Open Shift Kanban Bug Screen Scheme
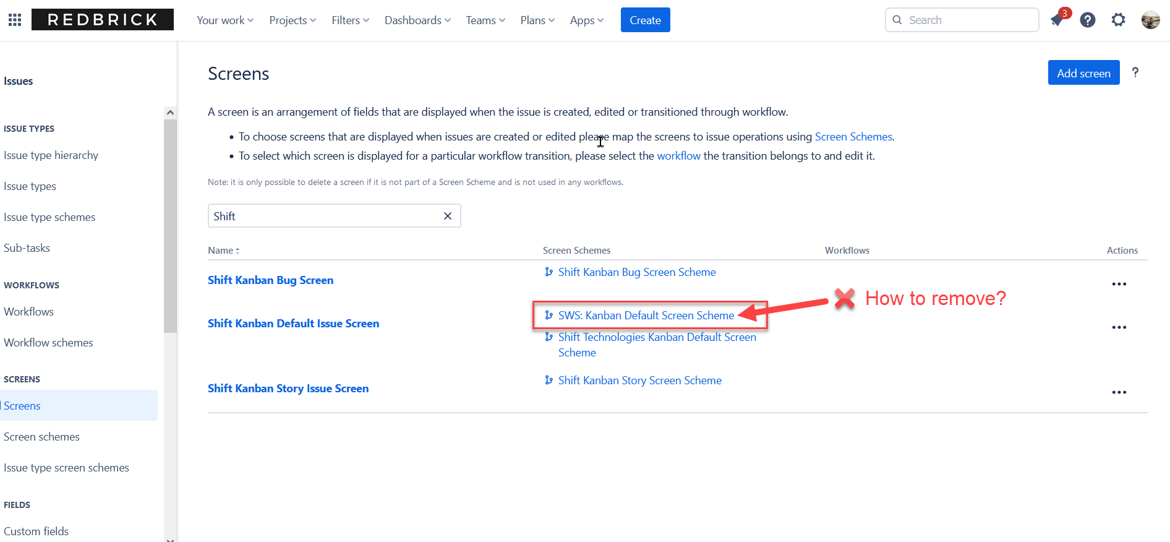This screenshot has width=1170, height=542. pos(637,272)
